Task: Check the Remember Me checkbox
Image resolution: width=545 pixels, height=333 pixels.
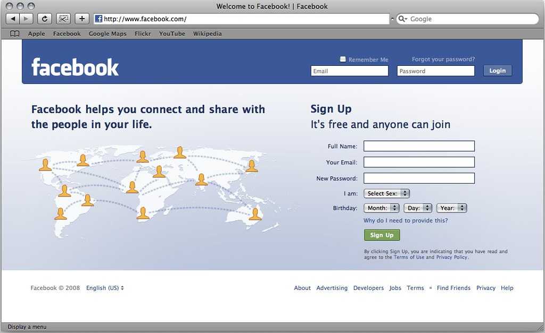Action: [x=343, y=59]
